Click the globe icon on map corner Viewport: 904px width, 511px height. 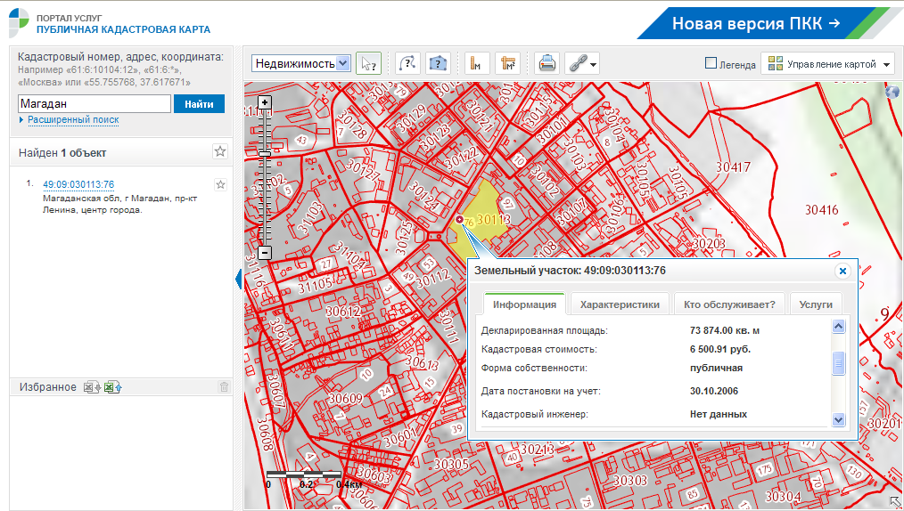pyautogui.click(x=892, y=91)
